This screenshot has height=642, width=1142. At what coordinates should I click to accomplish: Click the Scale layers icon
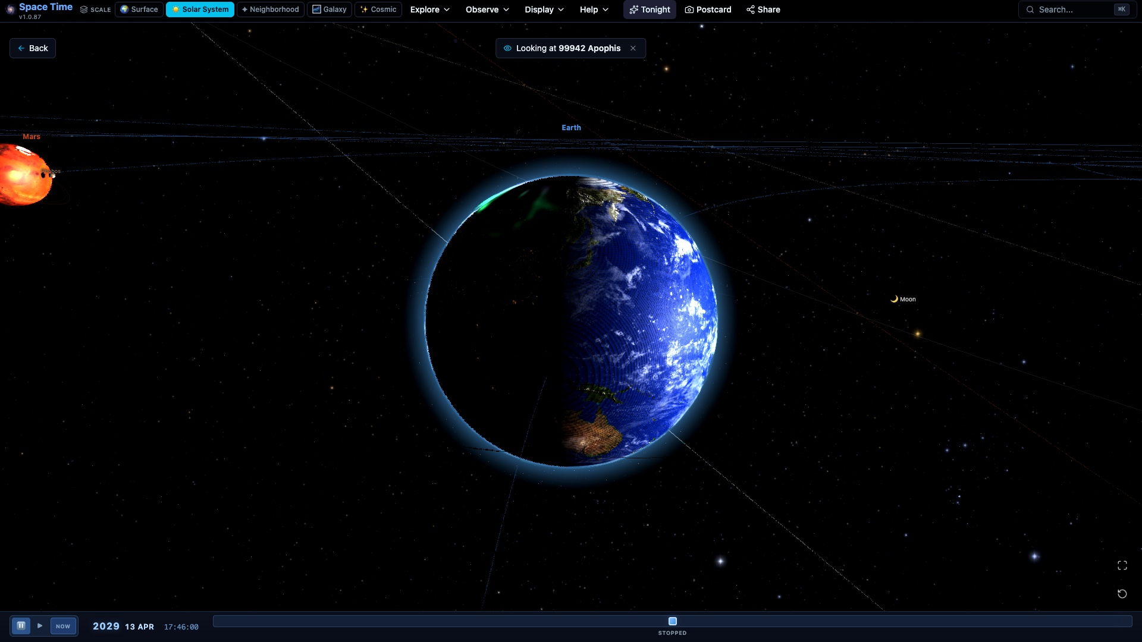pyautogui.click(x=84, y=10)
